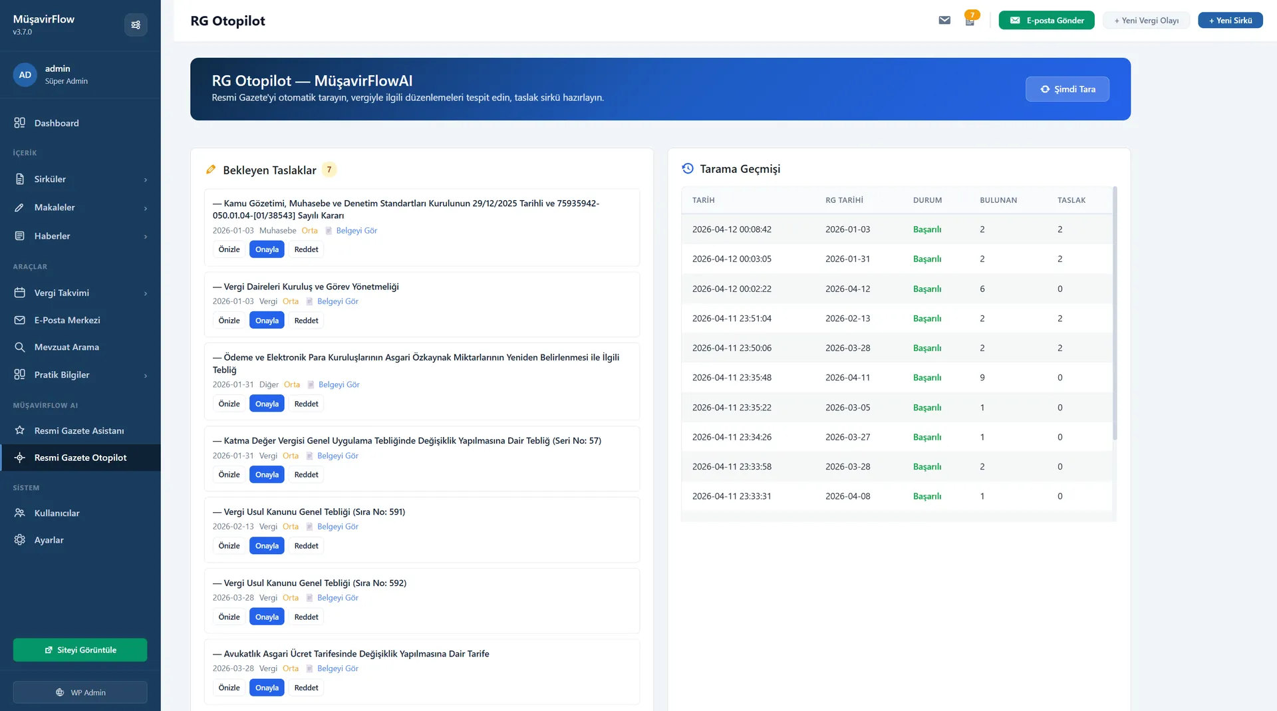Open Belgeyi Gör for Katma Değer Vergisi draft

click(x=337, y=456)
